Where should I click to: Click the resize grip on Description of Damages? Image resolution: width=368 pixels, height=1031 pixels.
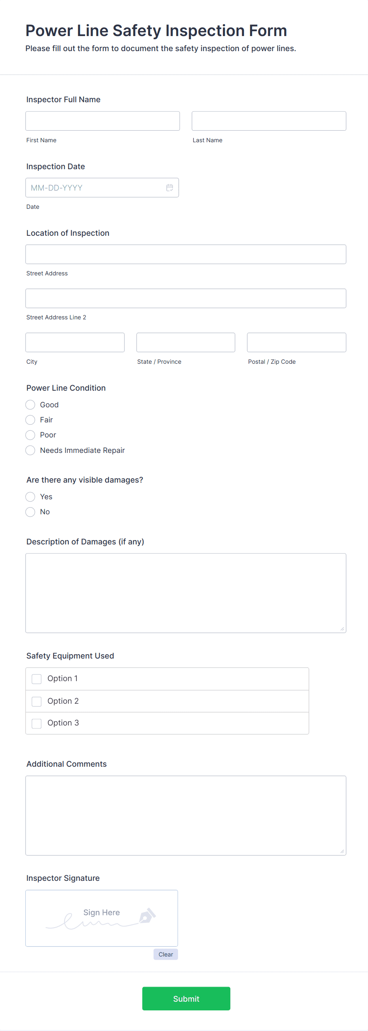pos(343,629)
